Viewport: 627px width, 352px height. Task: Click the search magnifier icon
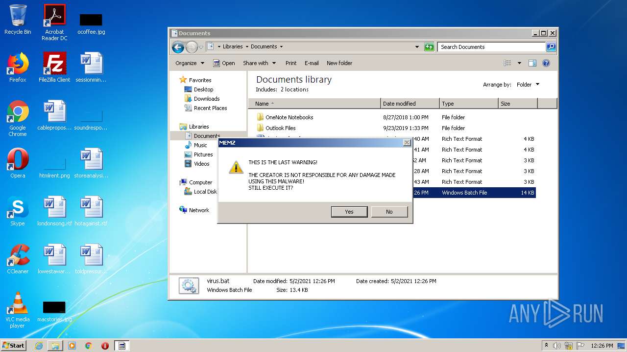pos(551,47)
